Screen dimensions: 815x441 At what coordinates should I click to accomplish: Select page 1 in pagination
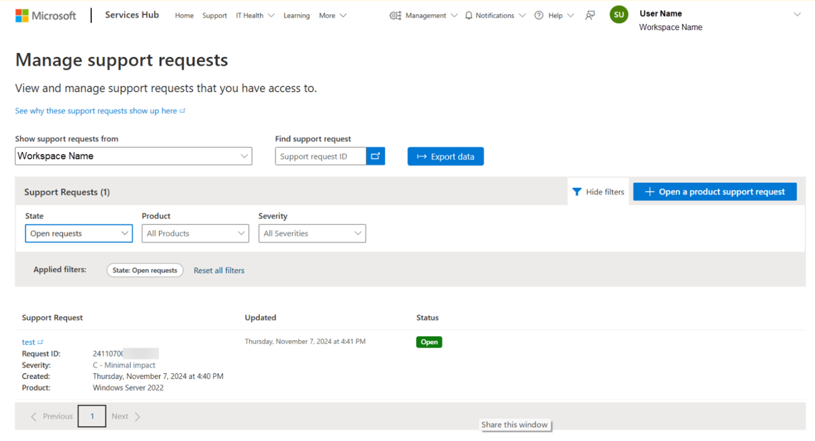tap(92, 417)
